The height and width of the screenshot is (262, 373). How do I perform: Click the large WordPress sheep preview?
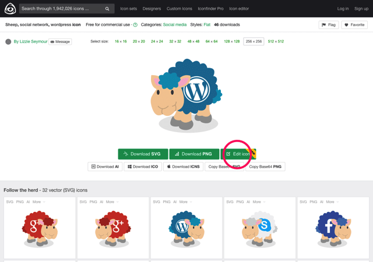(186, 95)
